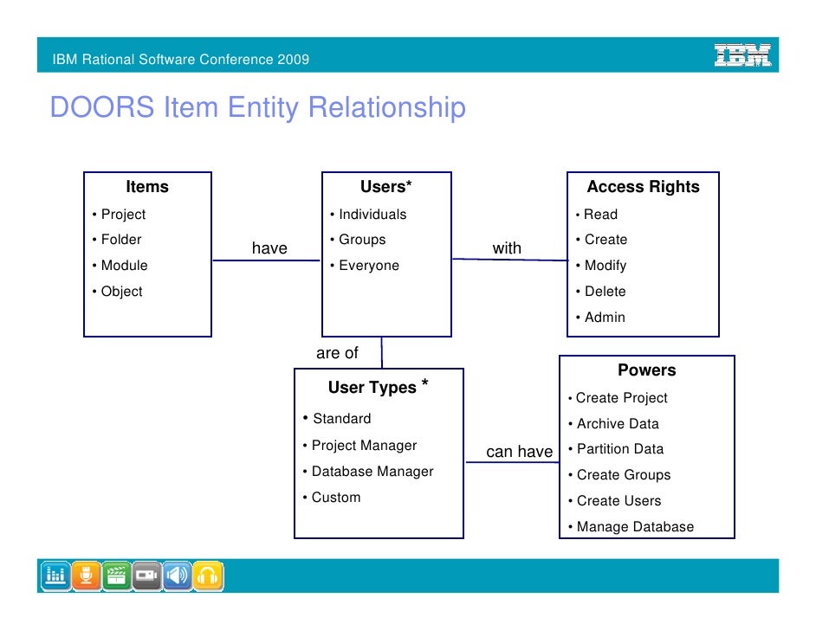This screenshot has height=630, width=816.
Task: Click the IBM logo in the header
Action: tap(742, 55)
